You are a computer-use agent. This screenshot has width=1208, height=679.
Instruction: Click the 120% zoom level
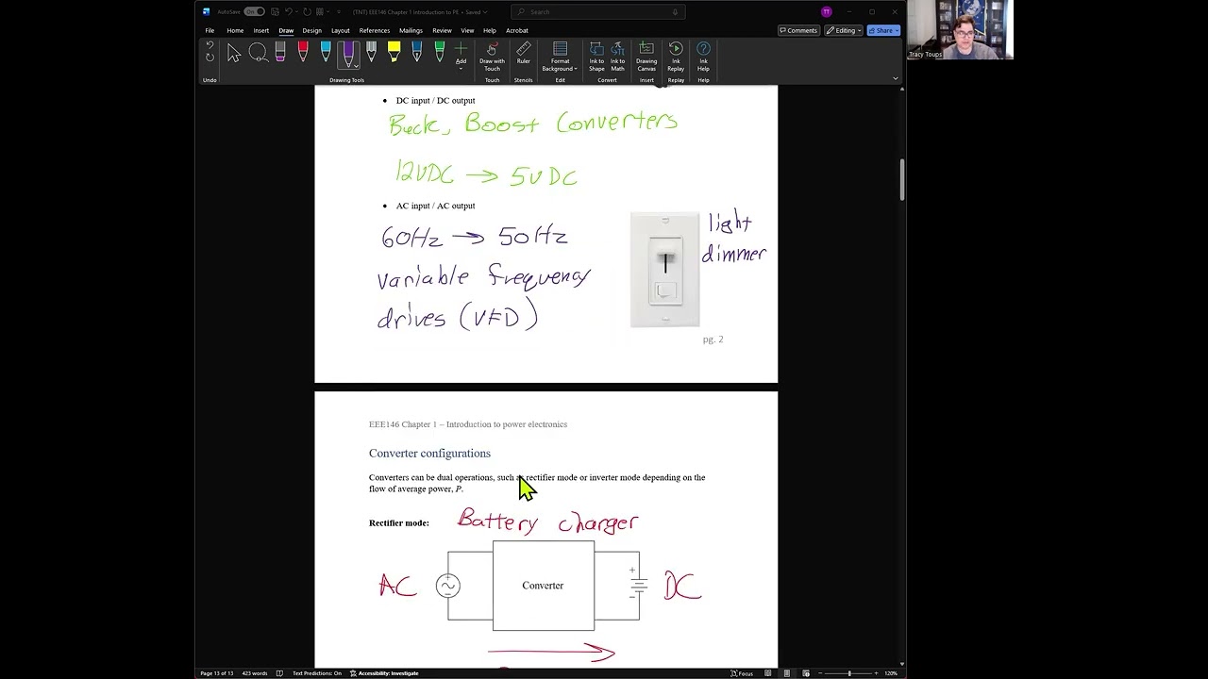[x=891, y=673]
